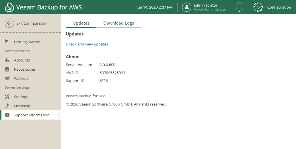Click the Licensing ribbon badge icon
This screenshot has height=149, width=296.
pos(7,106)
